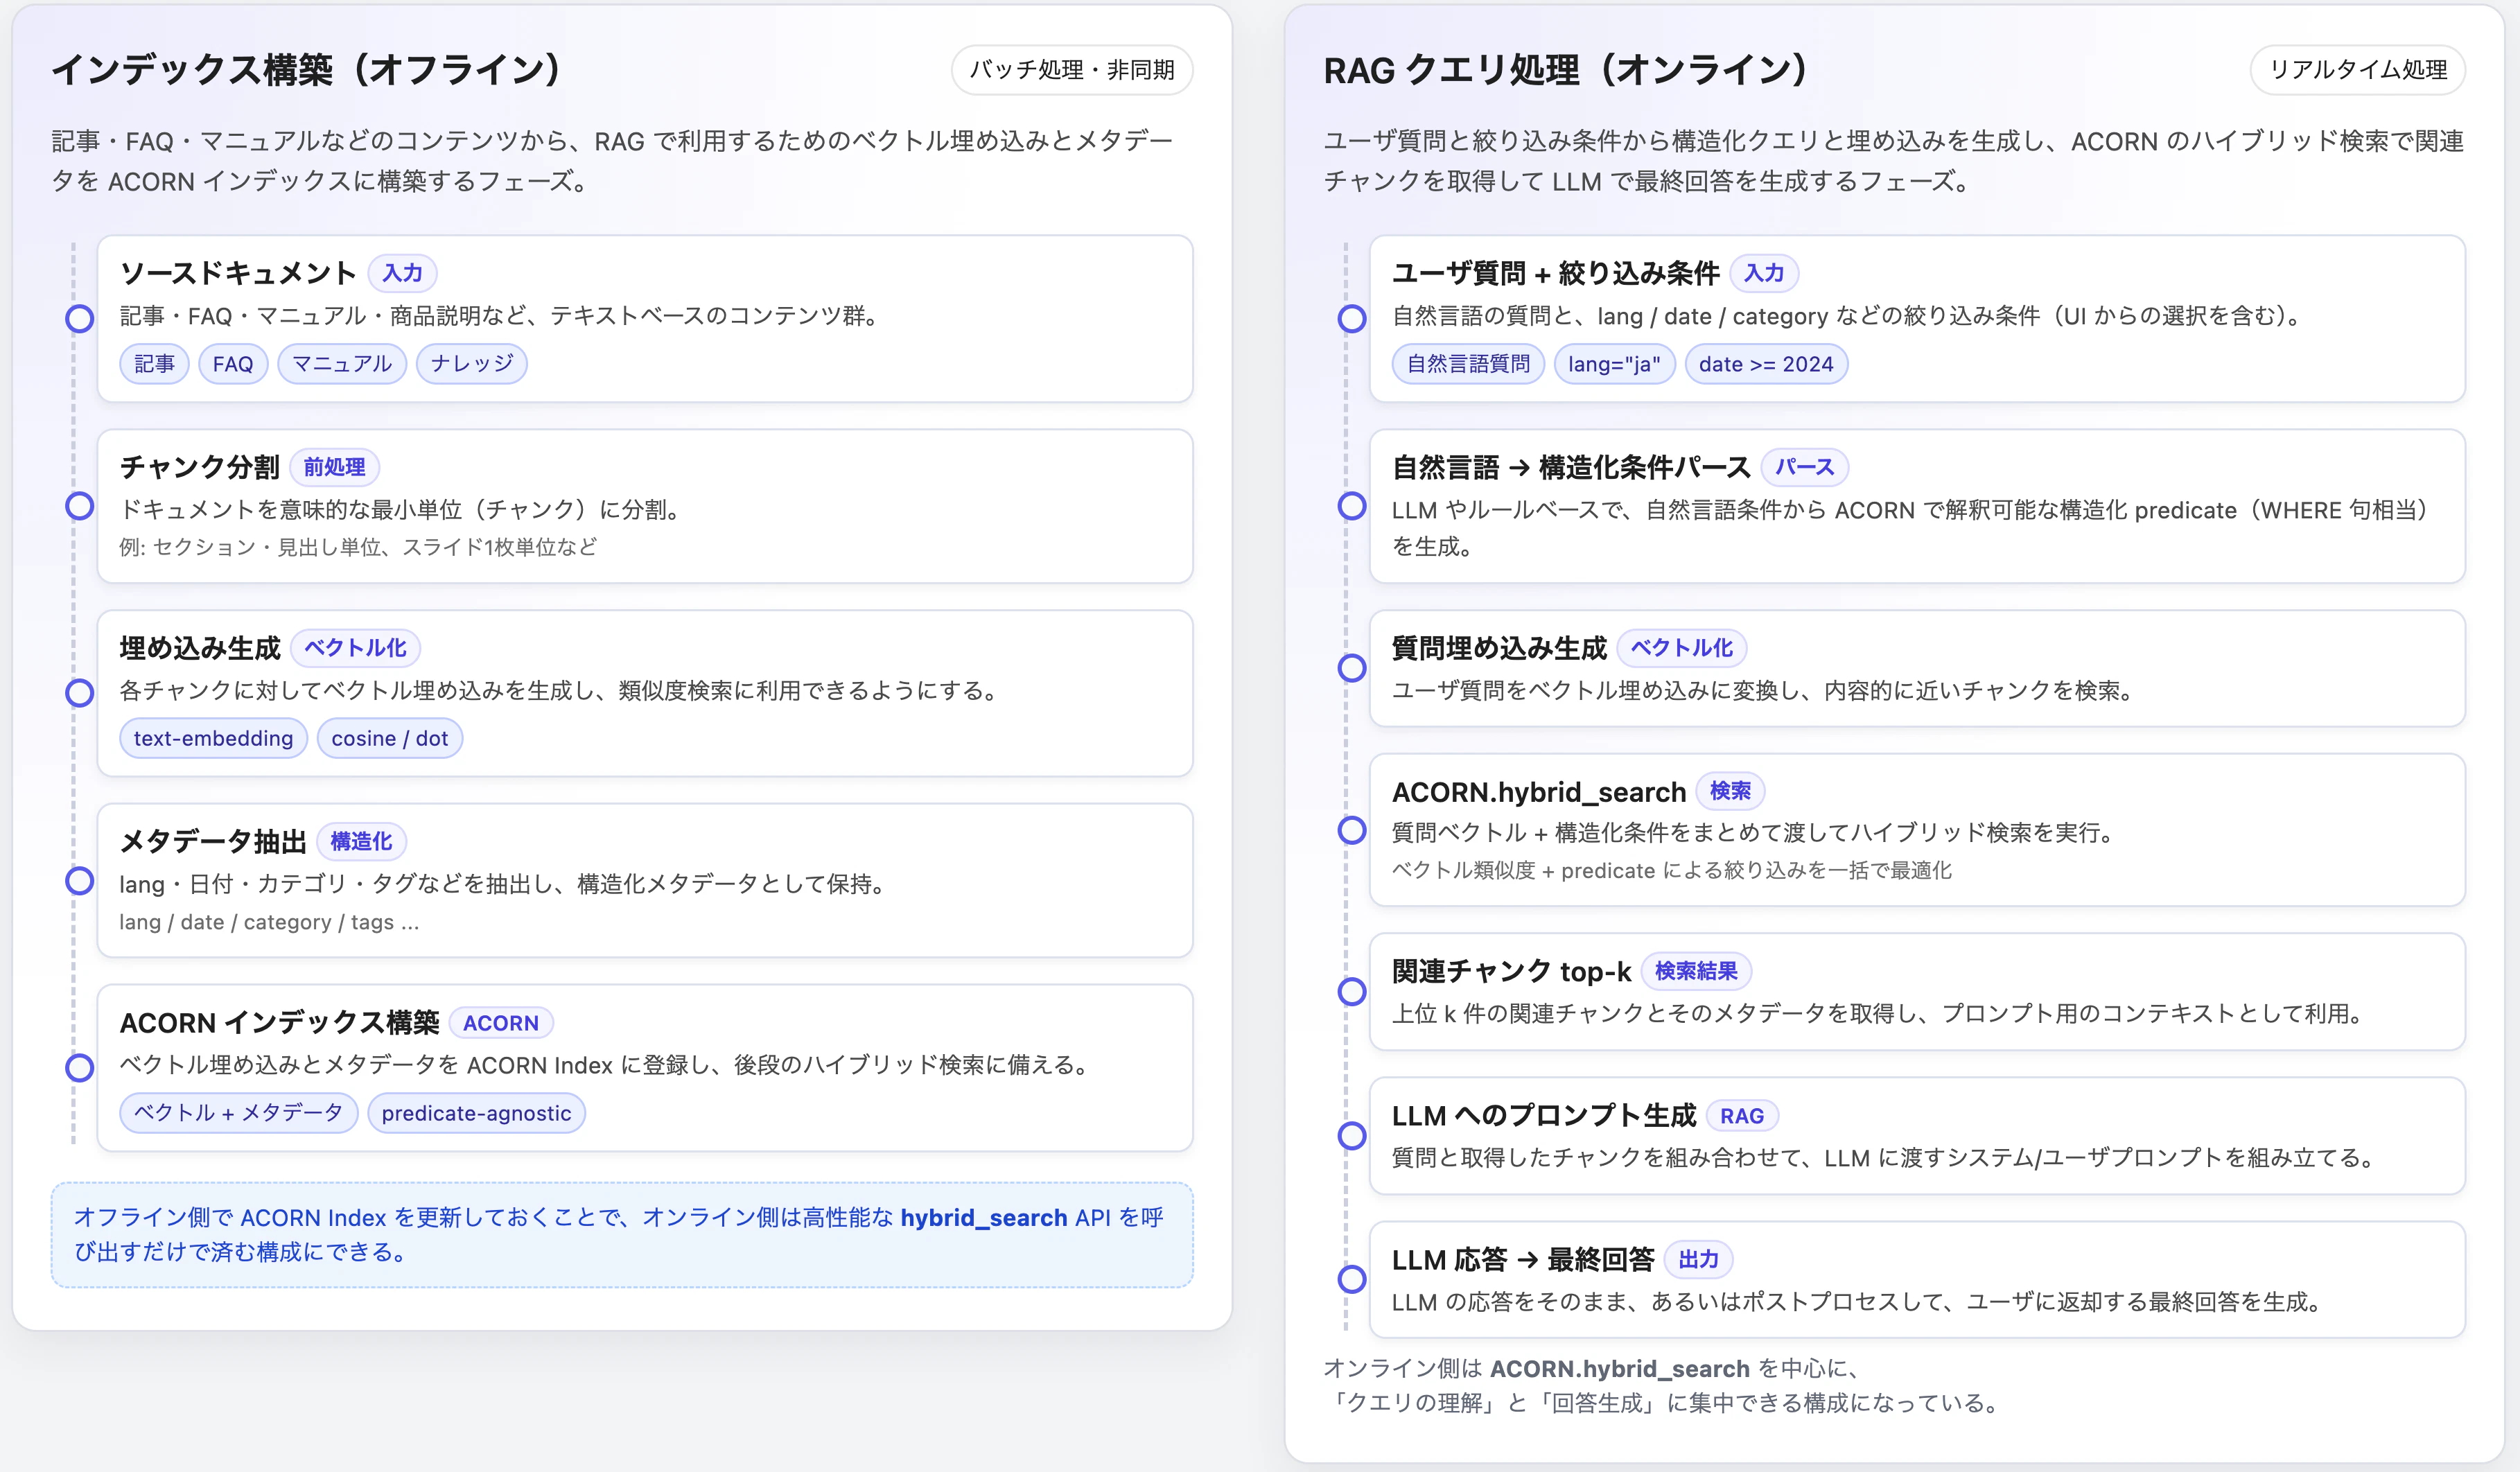Click the LLM 応答 → 最終回答 heading
Image resolution: width=2520 pixels, height=1472 pixels.
[x=1522, y=1260]
